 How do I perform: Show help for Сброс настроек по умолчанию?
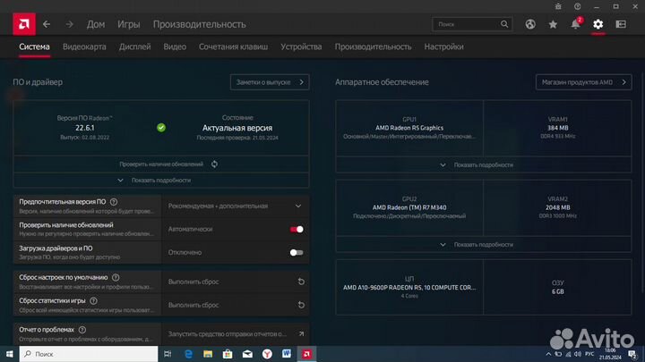point(116,277)
